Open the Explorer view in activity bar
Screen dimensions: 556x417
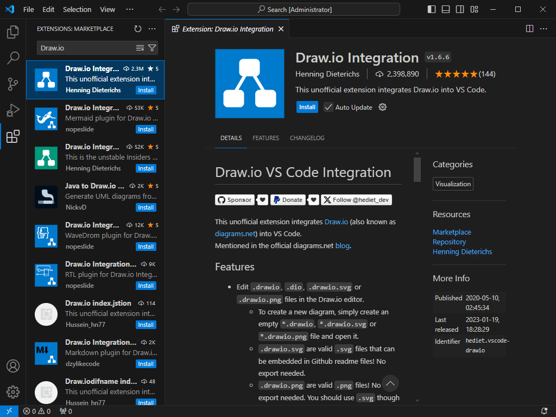click(13, 32)
